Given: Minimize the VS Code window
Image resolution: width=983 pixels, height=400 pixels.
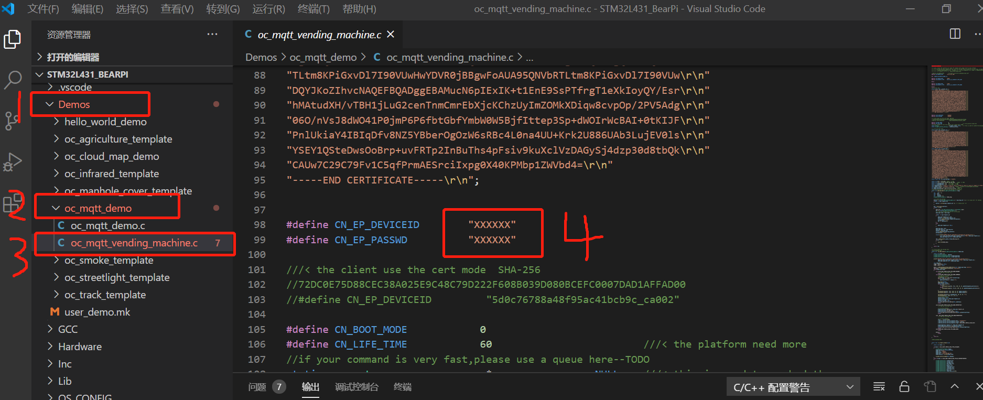Looking at the screenshot, I should pyautogui.click(x=910, y=9).
